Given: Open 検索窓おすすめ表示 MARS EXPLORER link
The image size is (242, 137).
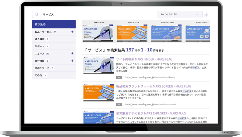Looking at the screenshot, I should pos(151,113).
